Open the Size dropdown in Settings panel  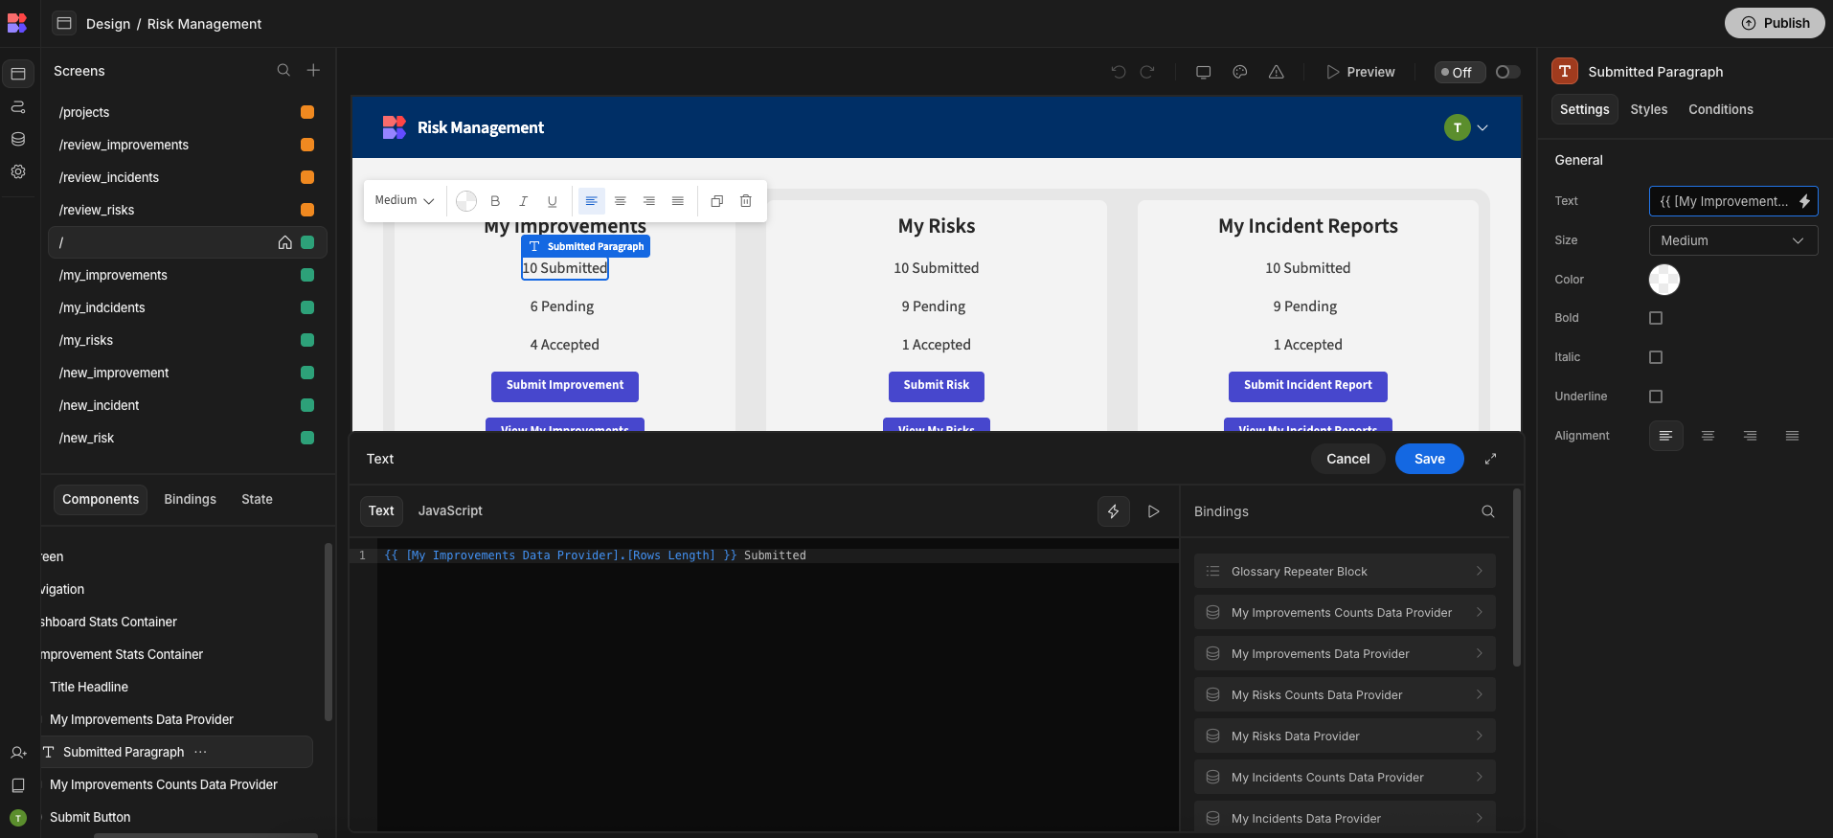1733,240
